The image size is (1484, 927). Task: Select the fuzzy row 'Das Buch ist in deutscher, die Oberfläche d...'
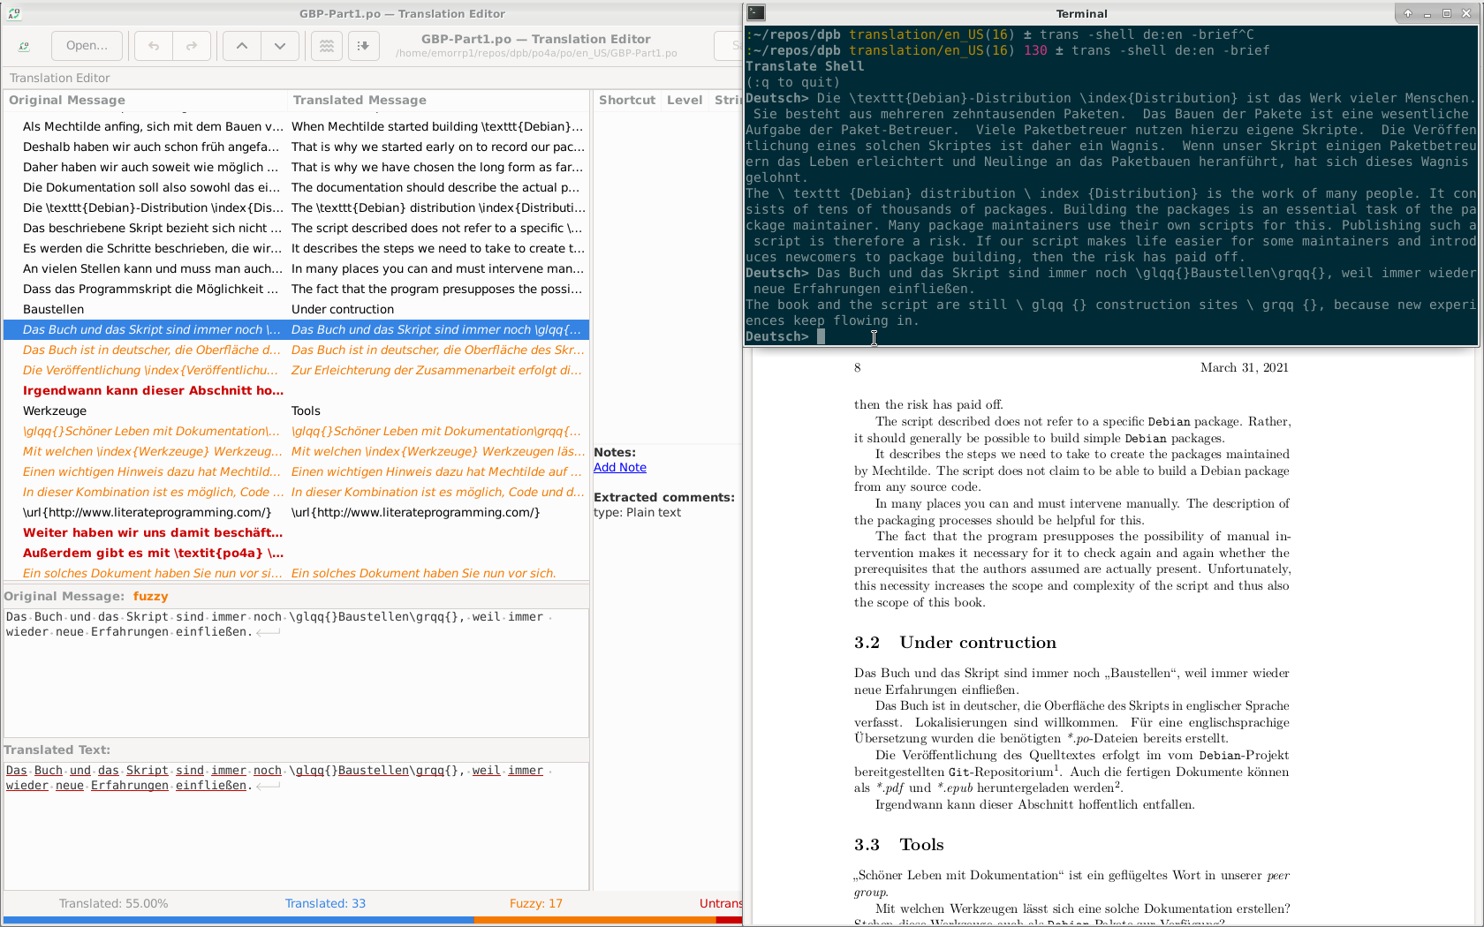296,350
